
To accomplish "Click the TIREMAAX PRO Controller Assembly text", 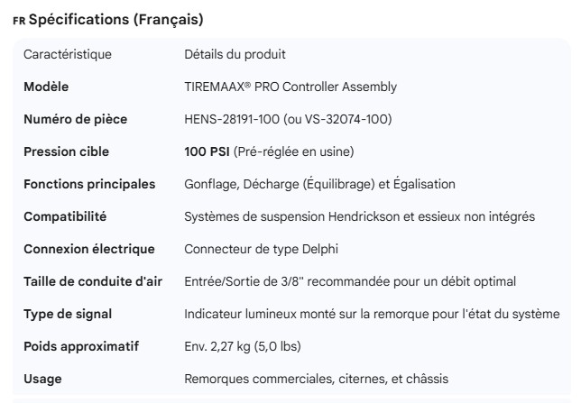I will click(x=290, y=87).
